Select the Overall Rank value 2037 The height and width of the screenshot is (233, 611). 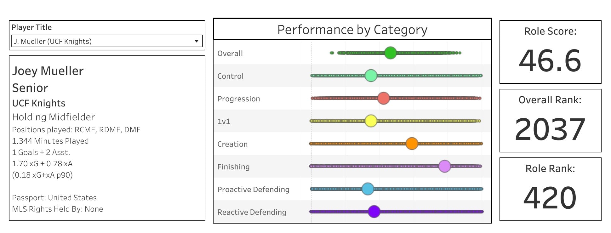(x=550, y=129)
